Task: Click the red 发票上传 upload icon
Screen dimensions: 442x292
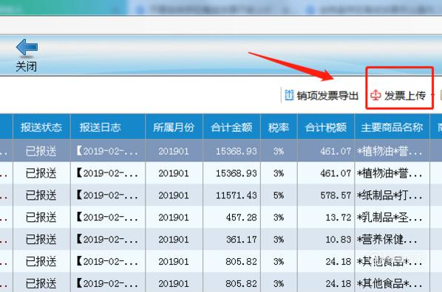Action: click(x=375, y=95)
